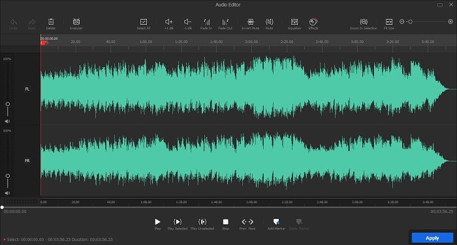This screenshot has height=245, width=457.
Task: Click the 3:00.00 mark on top ruler
Action: pyautogui.click(x=357, y=42)
